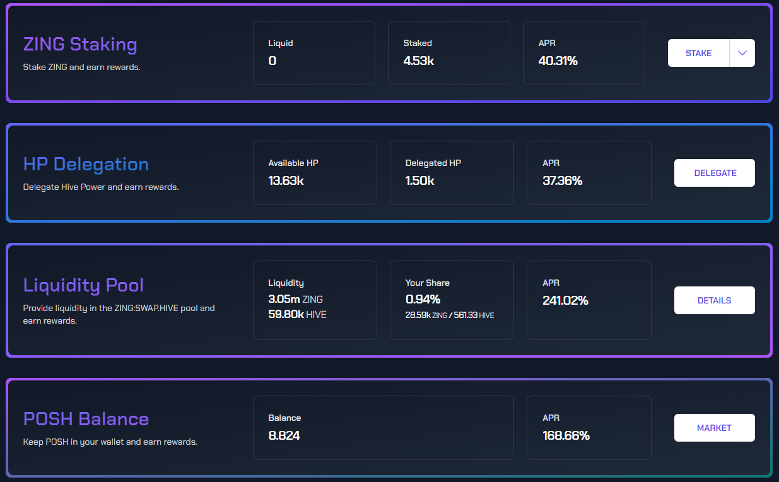779x482 pixels.
Task: Click the 28.59k ZING / 561.33 HIVE line
Action: point(450,314)
